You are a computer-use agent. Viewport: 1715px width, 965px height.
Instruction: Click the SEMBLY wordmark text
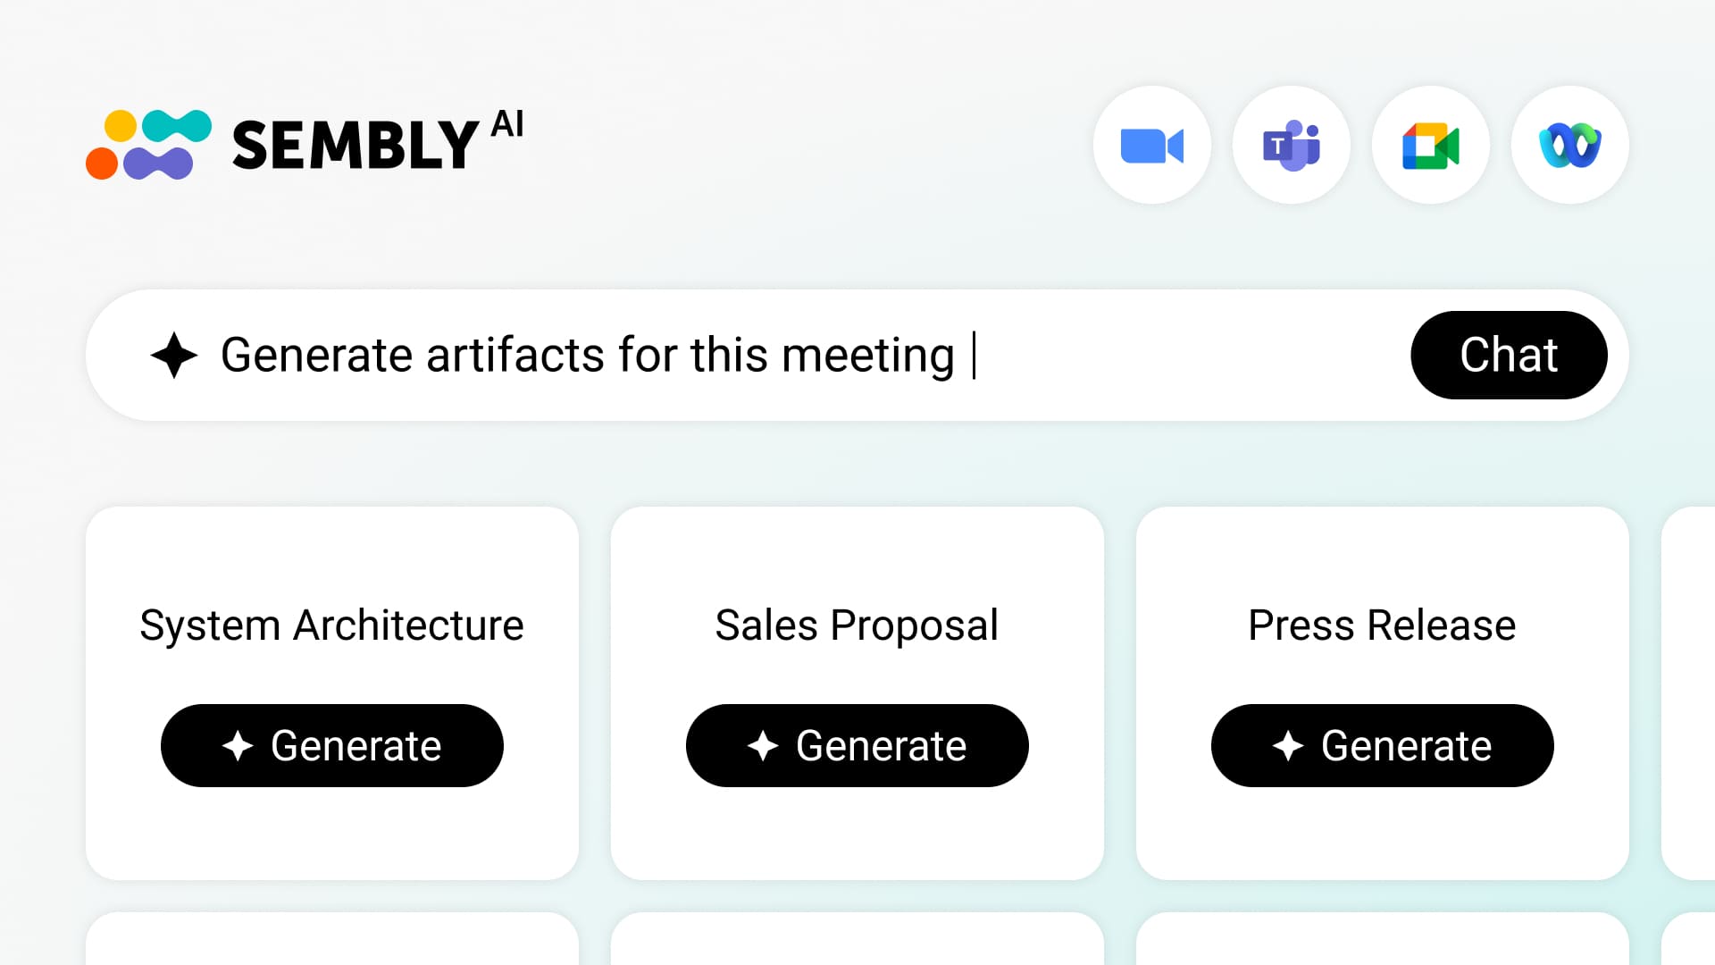coord(356,146)
